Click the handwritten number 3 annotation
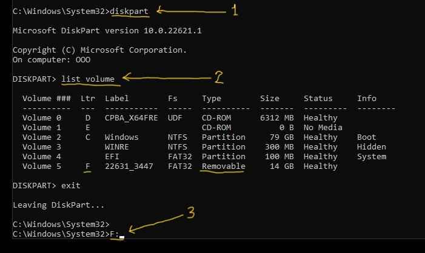Viewport: 425px width, 253px height. click(x=191, y=212)
